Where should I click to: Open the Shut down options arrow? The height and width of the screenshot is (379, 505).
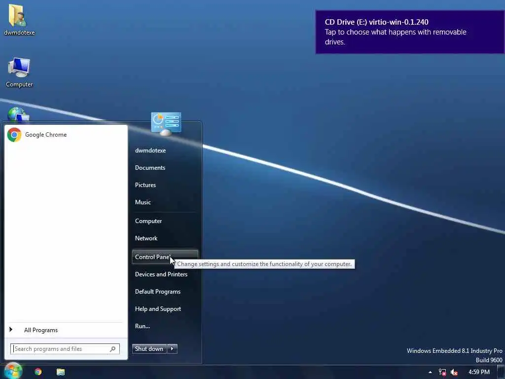172,349
